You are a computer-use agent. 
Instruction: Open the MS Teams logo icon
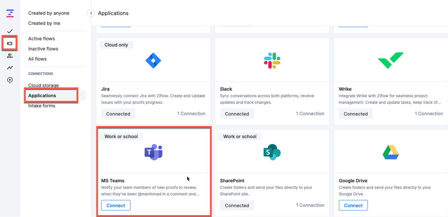(153, 152)
